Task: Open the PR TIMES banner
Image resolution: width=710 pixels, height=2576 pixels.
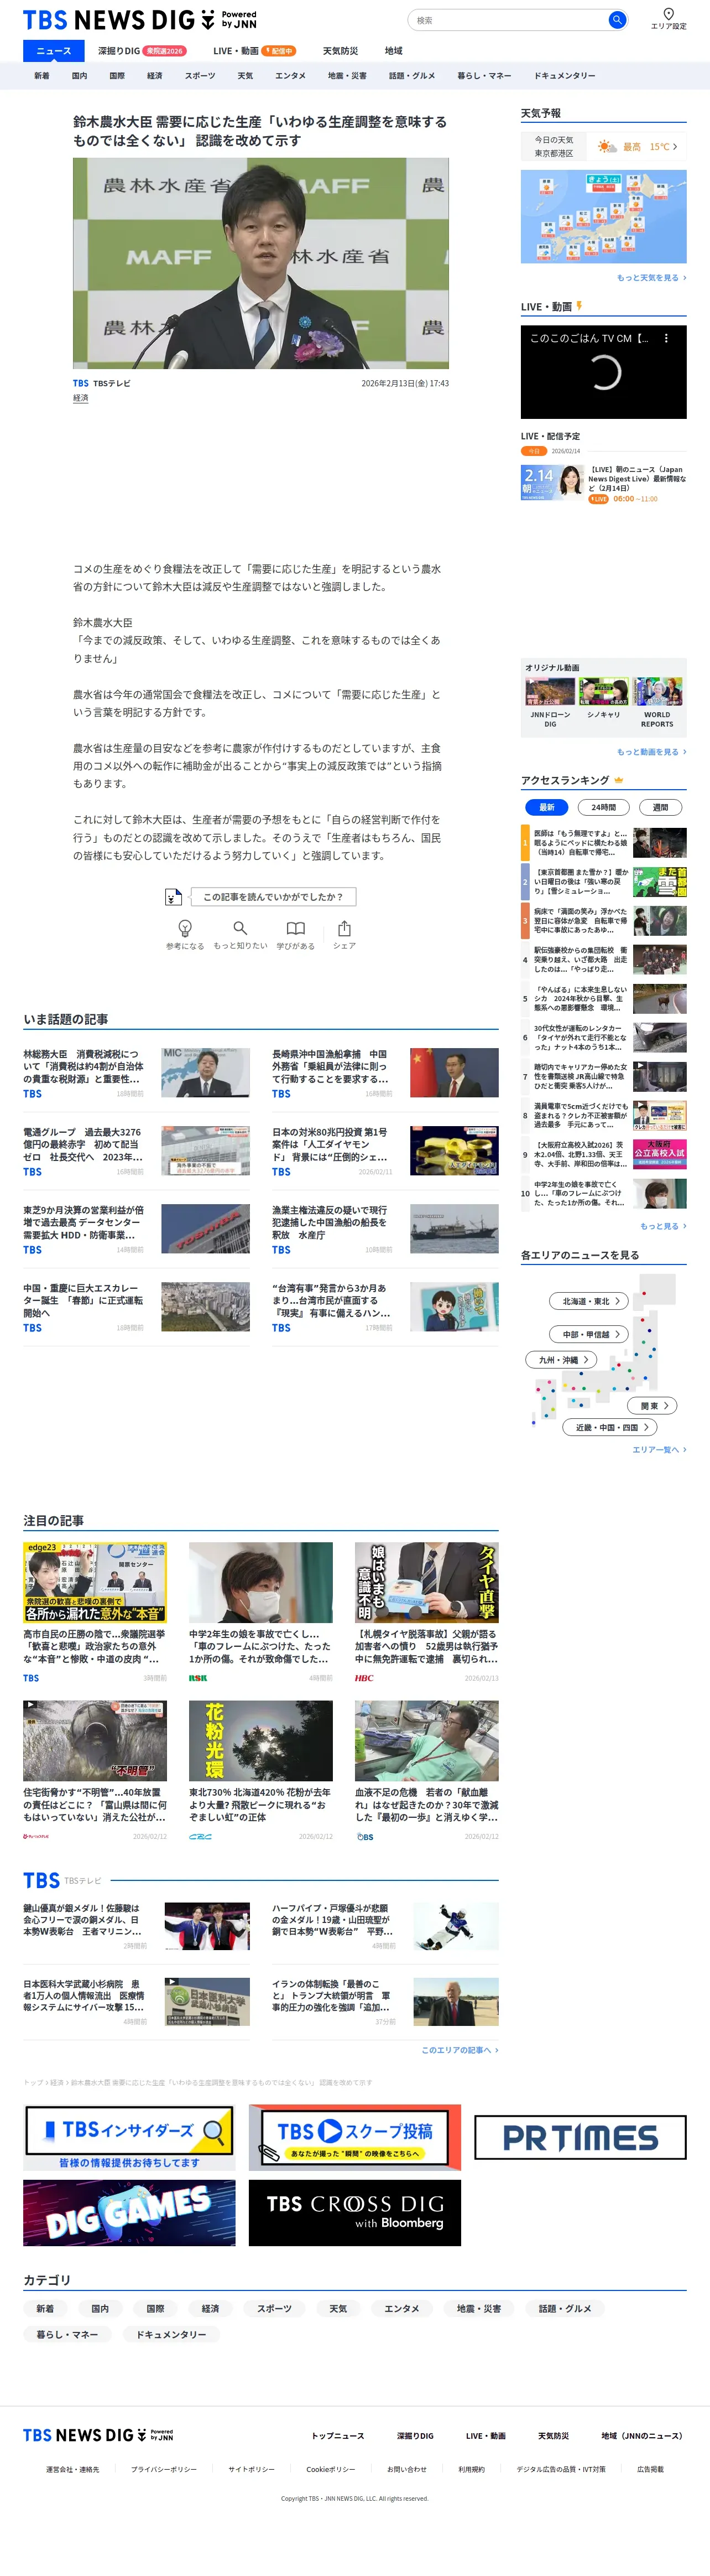Action: (x=580, y=2137)
